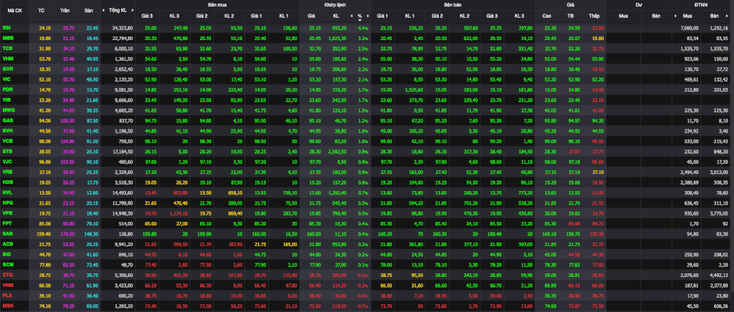The height and width of the screenshot is (312, 734).
Task: Click Khớp lệnh KL column header
Action: pyautogui.click(x=335, y=16)
